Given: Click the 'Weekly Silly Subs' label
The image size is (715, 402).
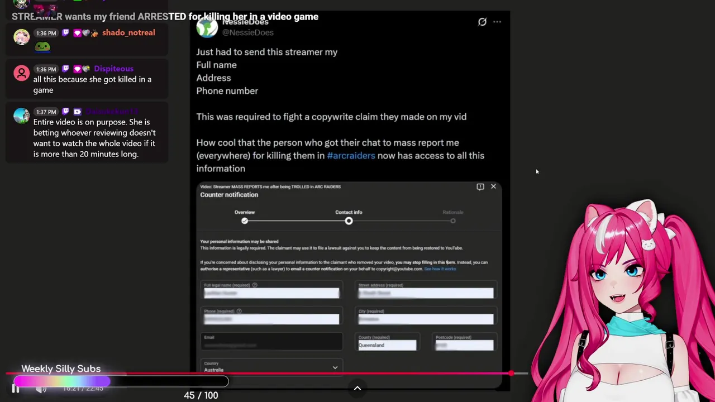Looking at the screenshot, I should 61,368.
